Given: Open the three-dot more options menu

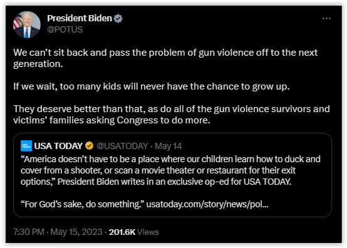Looking at the screenshot, I should click(x=326, y=19).
